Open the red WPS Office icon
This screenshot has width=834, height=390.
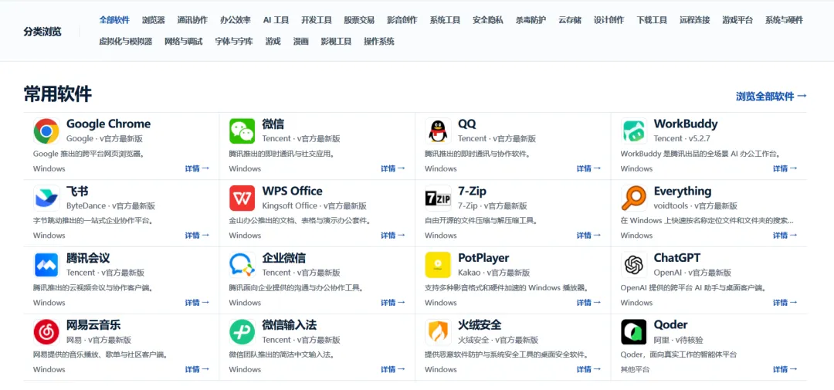[x=242, y=198]
